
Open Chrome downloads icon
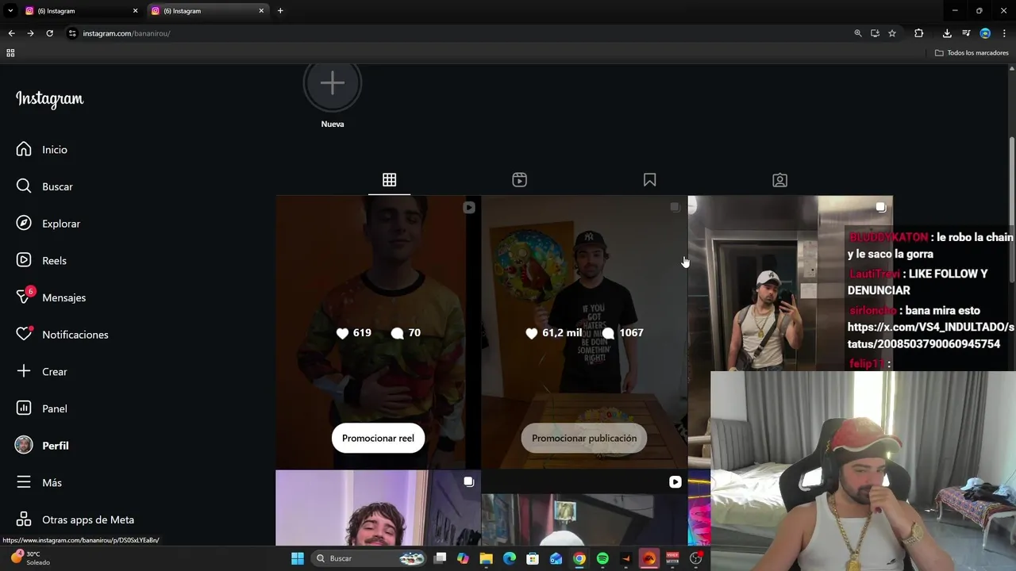coord(947,33)
